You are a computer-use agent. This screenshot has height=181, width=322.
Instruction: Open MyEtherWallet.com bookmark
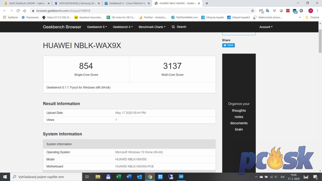(x=185, y=18)
